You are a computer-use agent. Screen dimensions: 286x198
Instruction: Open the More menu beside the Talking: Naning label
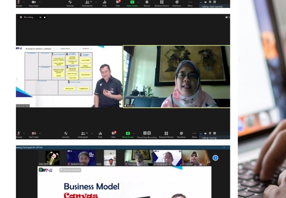coord(194,134)
